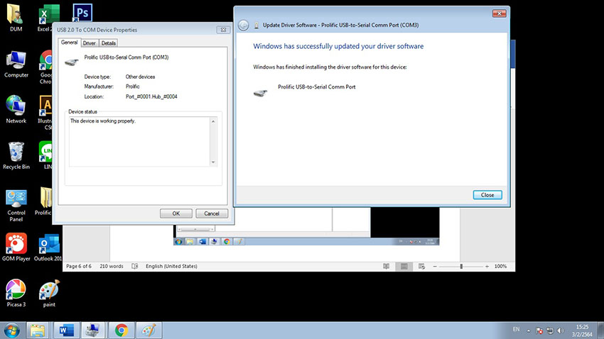Click the EN language indicator

pyautogui.click(x=516, y=329)
